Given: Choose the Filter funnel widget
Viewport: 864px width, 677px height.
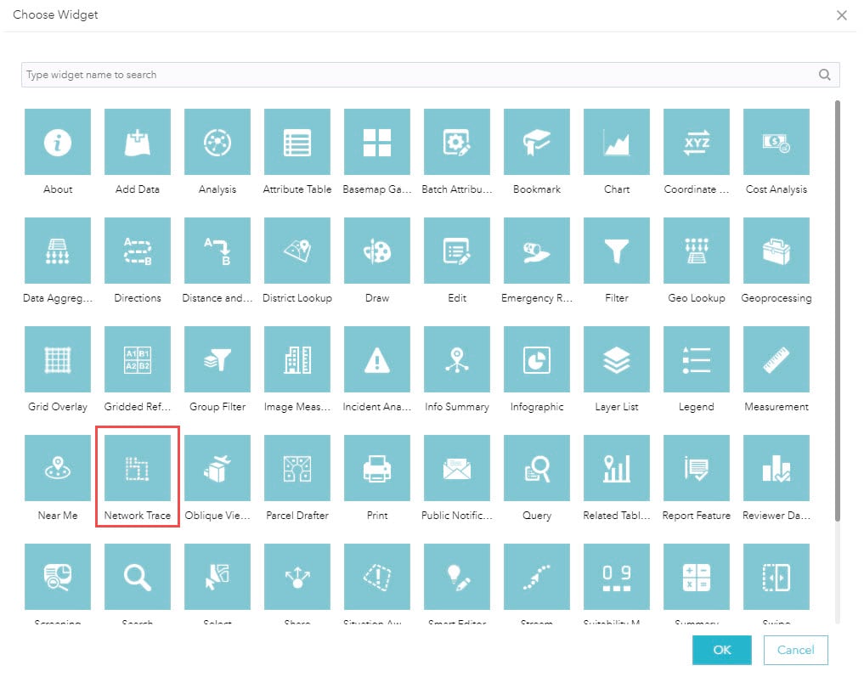Looking at the screenshot, I should point(617,251).
